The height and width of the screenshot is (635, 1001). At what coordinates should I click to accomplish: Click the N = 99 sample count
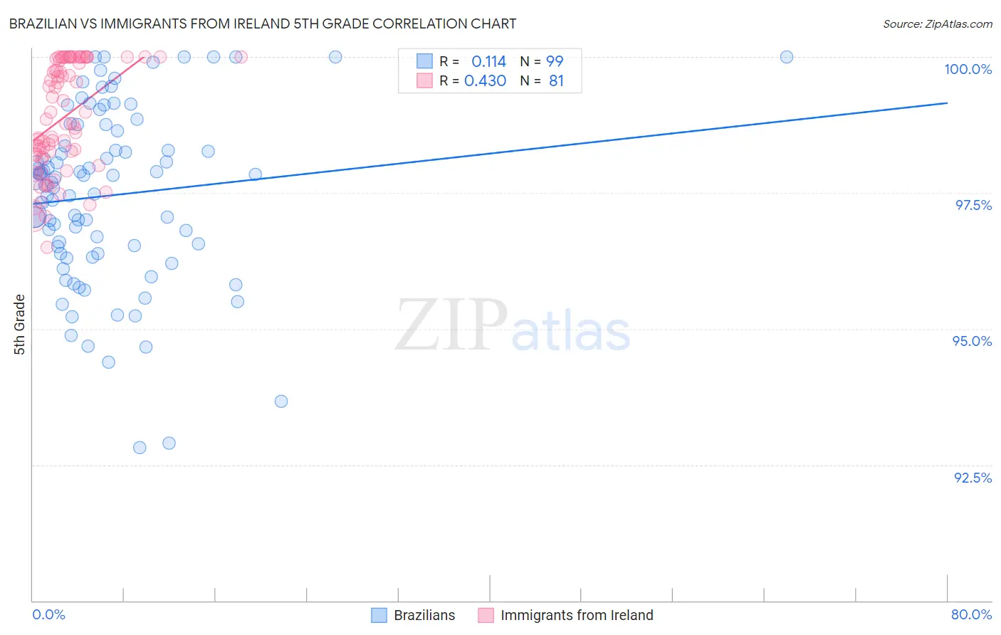pyautogui.click(x=542, y=61)
